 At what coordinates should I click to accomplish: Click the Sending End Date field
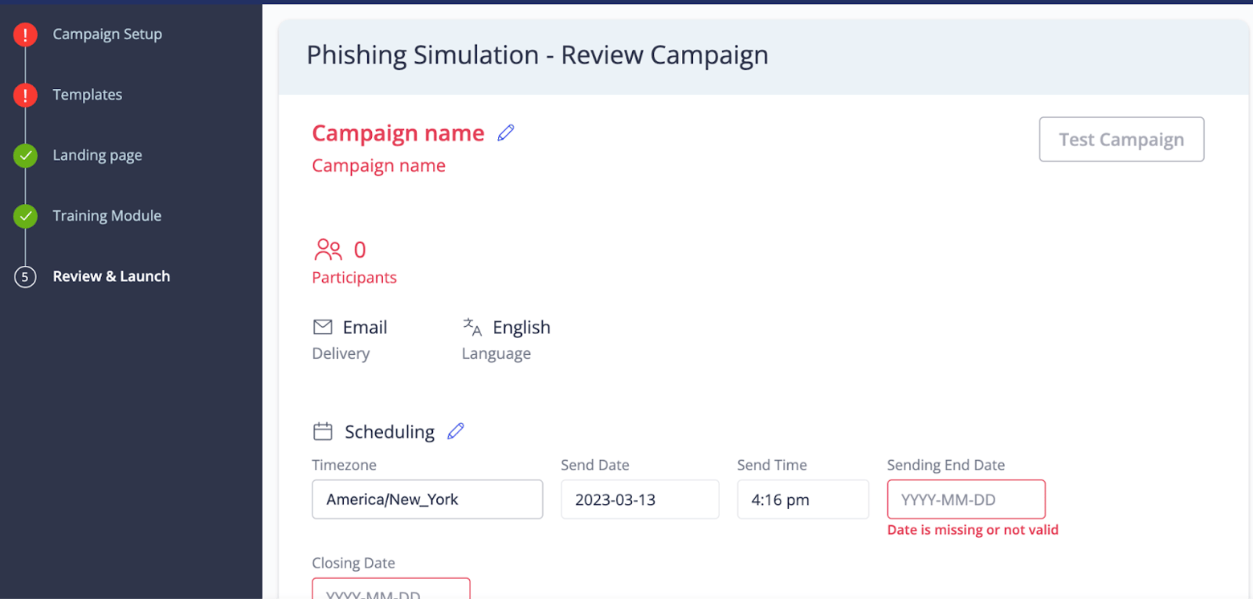pos(965,499)
